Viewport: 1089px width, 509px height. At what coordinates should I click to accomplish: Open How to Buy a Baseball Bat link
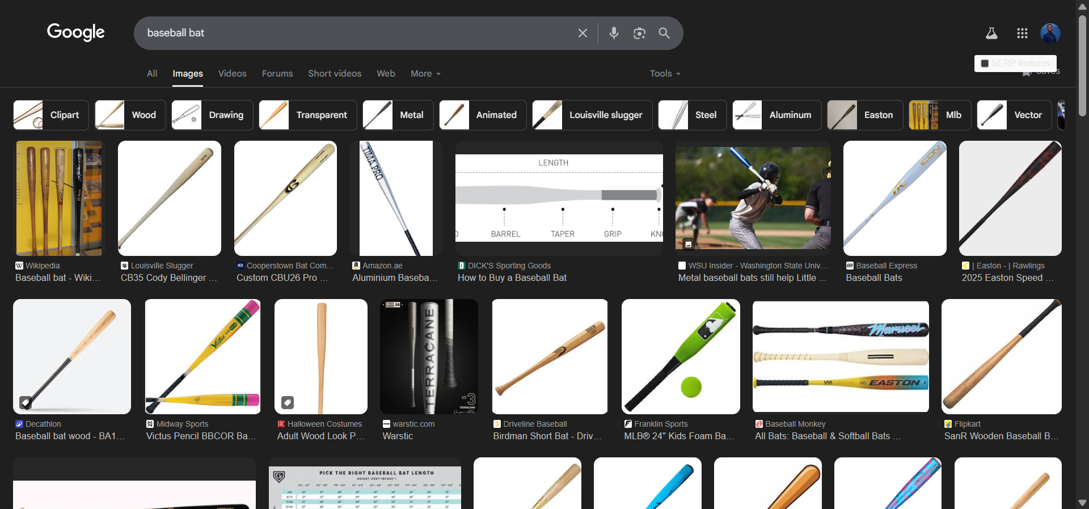coord(512,277)
